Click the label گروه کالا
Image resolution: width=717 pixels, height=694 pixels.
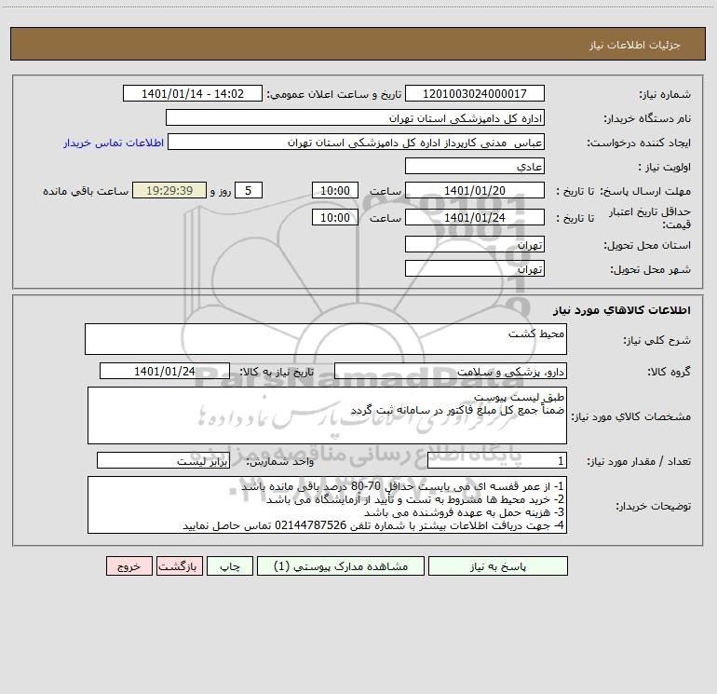click(x=669, y=372)
